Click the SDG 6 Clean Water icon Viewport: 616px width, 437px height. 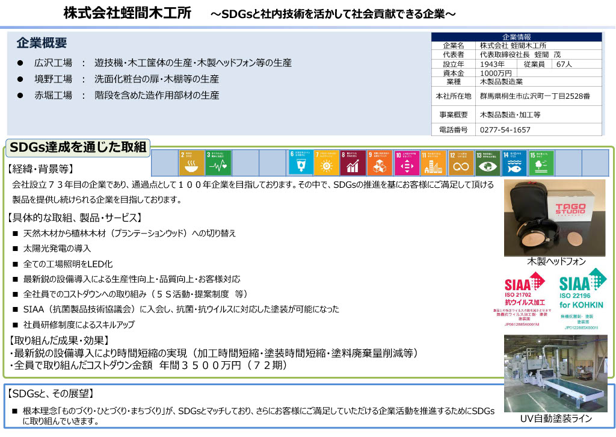pos(300,163)
